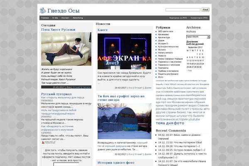Click Отзыв? under the Квест post
Image resolution: width=249 pixels, height=166 pixels.
(x=139, y=88)
